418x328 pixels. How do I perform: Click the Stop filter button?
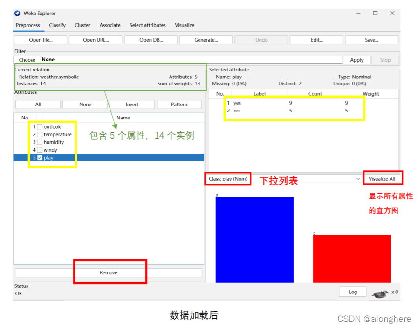pos(385,60)
